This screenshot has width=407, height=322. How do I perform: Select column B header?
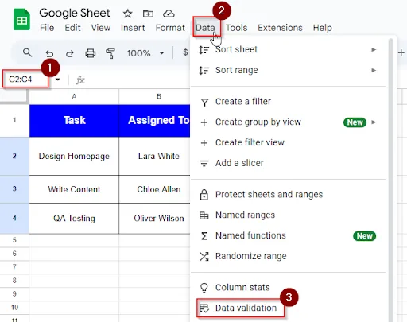(x=159, y=96)
